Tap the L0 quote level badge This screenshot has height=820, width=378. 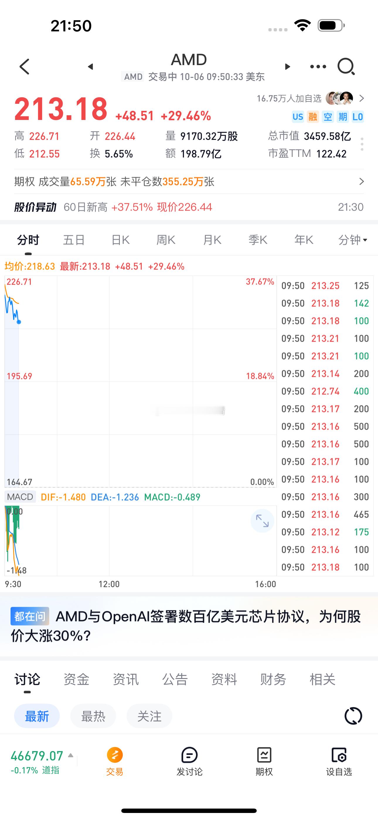tap(358, 117)
